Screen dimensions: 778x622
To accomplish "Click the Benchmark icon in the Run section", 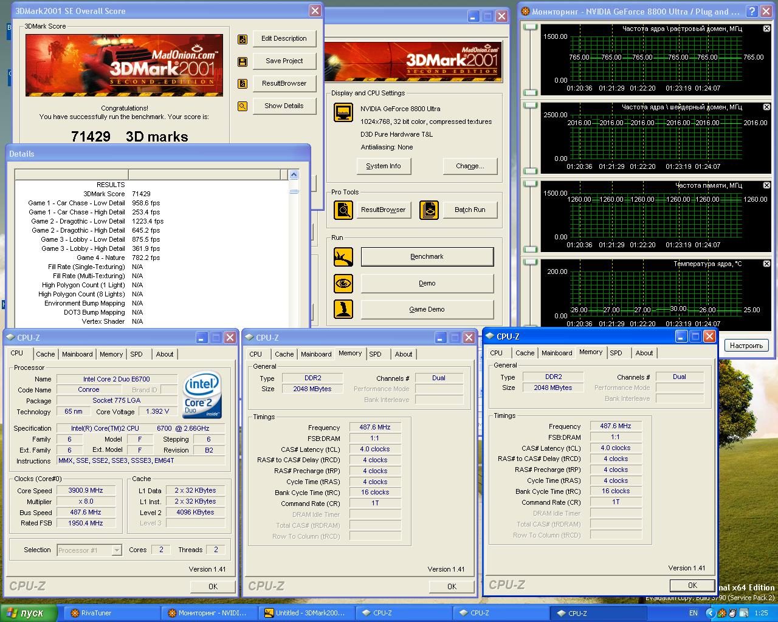I will [343, 257].
